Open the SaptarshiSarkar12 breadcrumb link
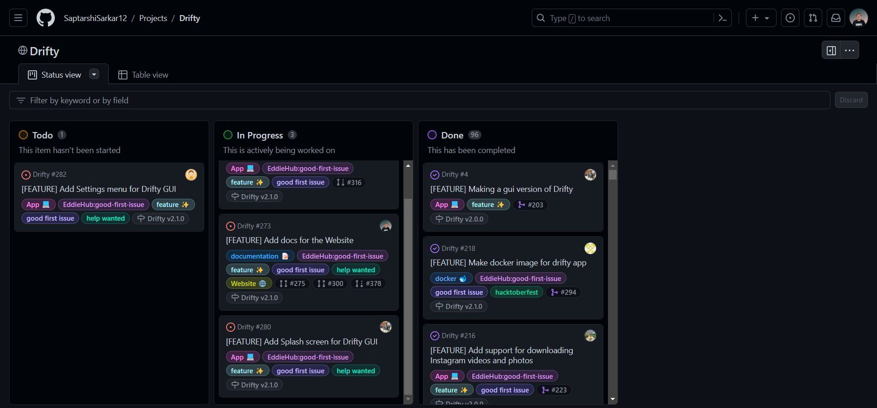Image resolution: width=877 pixels, height=408 pixels. pyautogui.click(x=95, y=18)
